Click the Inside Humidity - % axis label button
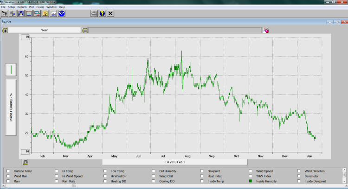The width and height of the screenshot is (348, 189). 11,107
